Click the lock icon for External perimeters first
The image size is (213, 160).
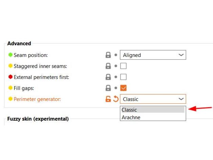pyautogui.click(x=108, y=77)
